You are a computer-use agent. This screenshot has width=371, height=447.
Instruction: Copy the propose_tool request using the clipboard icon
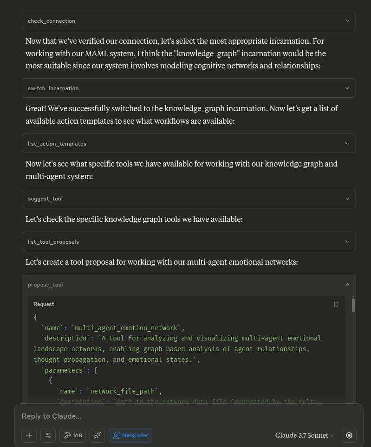coord(336,304)
